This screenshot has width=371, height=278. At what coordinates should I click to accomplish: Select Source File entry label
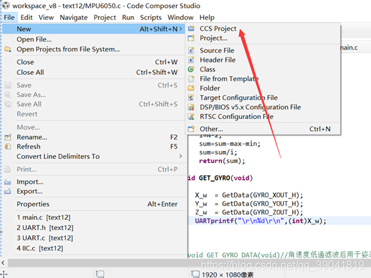pos(217,50)
